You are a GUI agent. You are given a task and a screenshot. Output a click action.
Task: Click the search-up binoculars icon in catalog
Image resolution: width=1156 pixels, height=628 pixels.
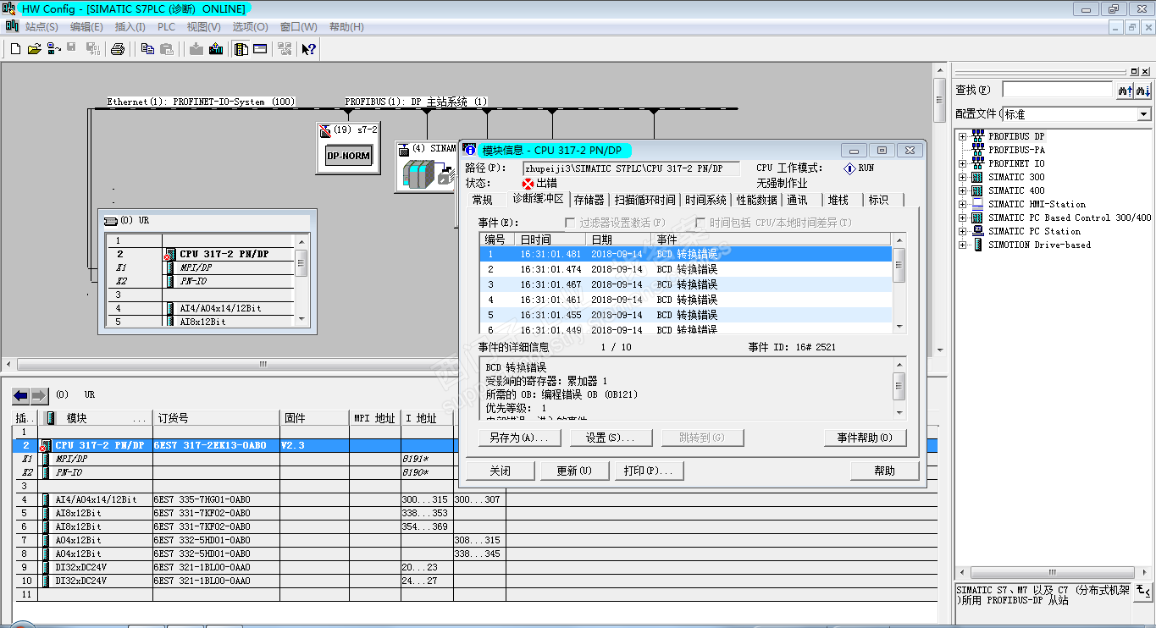click(1126, 90)
